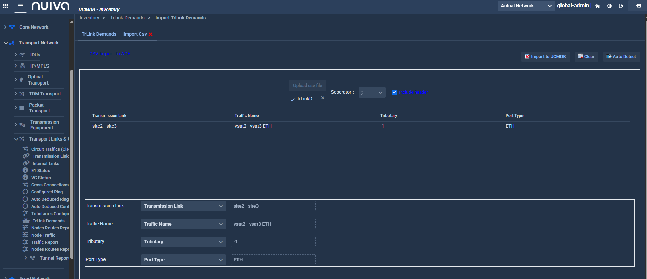
Task: Open the apps grid icon
Action: pyautogui.click(x=5, y=6)
